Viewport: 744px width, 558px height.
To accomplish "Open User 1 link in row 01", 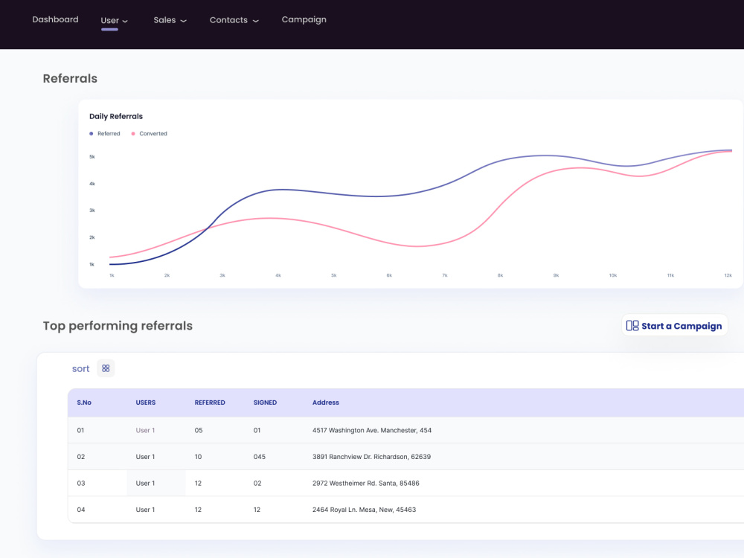I will click(145, 430).
